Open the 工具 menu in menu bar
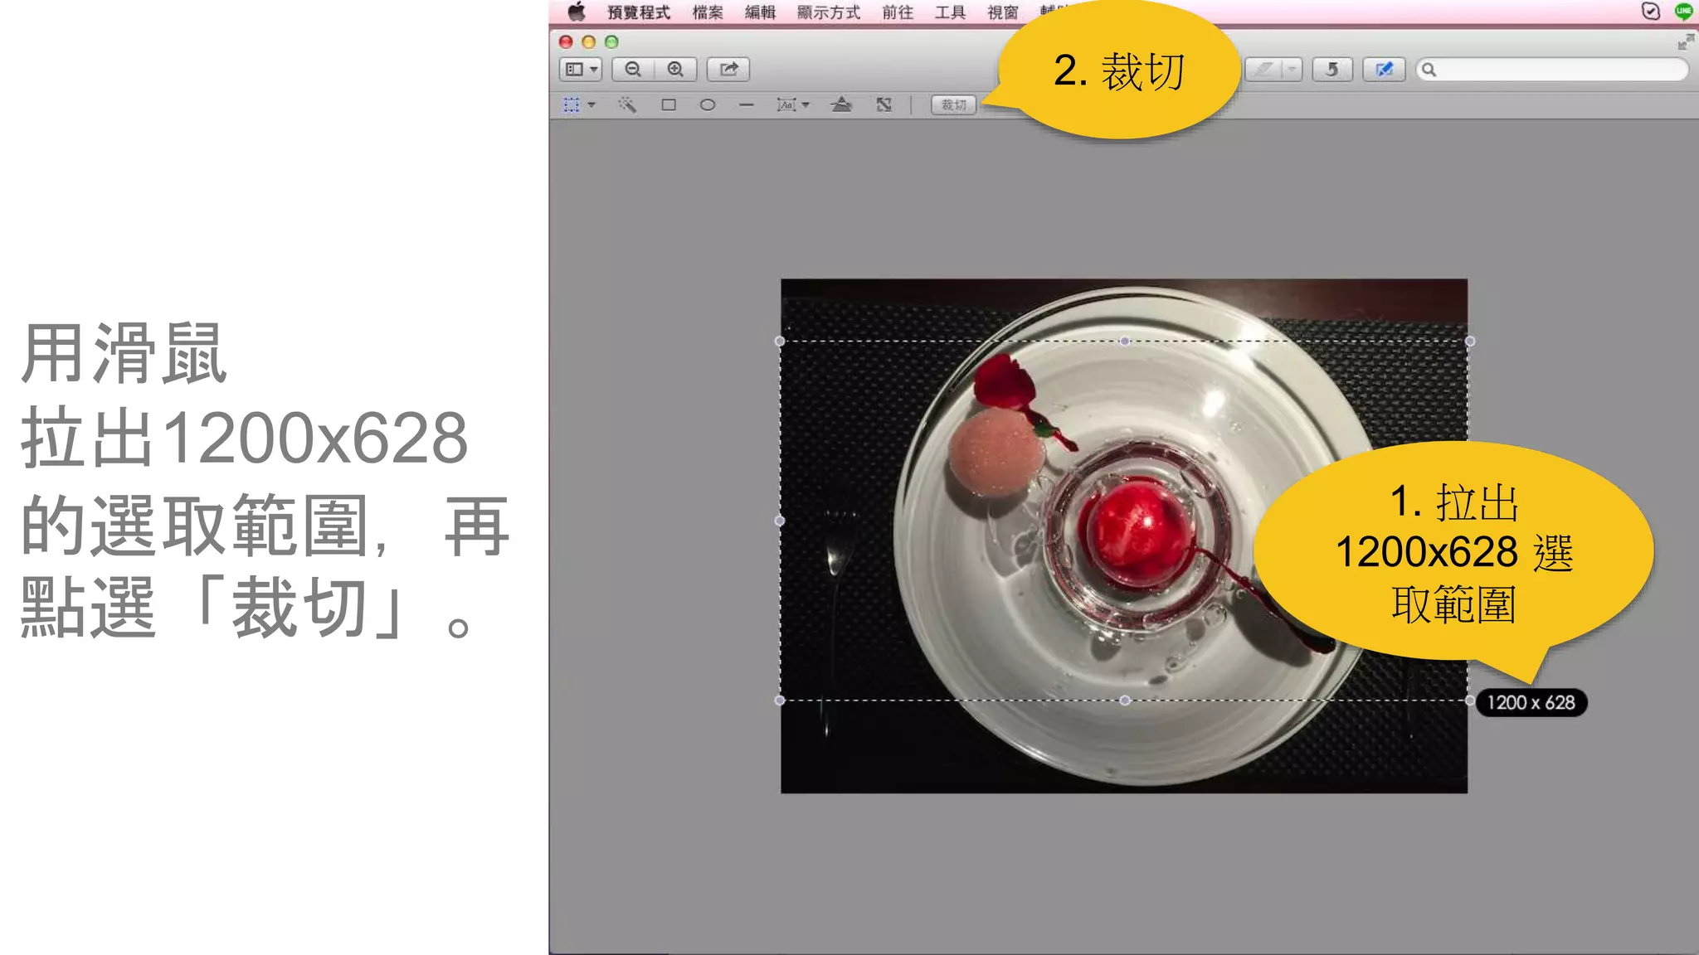The image size is (1699, 955). pos(950,12)
